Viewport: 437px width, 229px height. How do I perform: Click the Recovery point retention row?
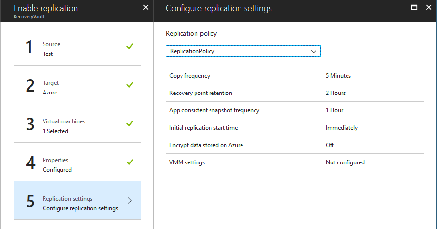[295, 93]
